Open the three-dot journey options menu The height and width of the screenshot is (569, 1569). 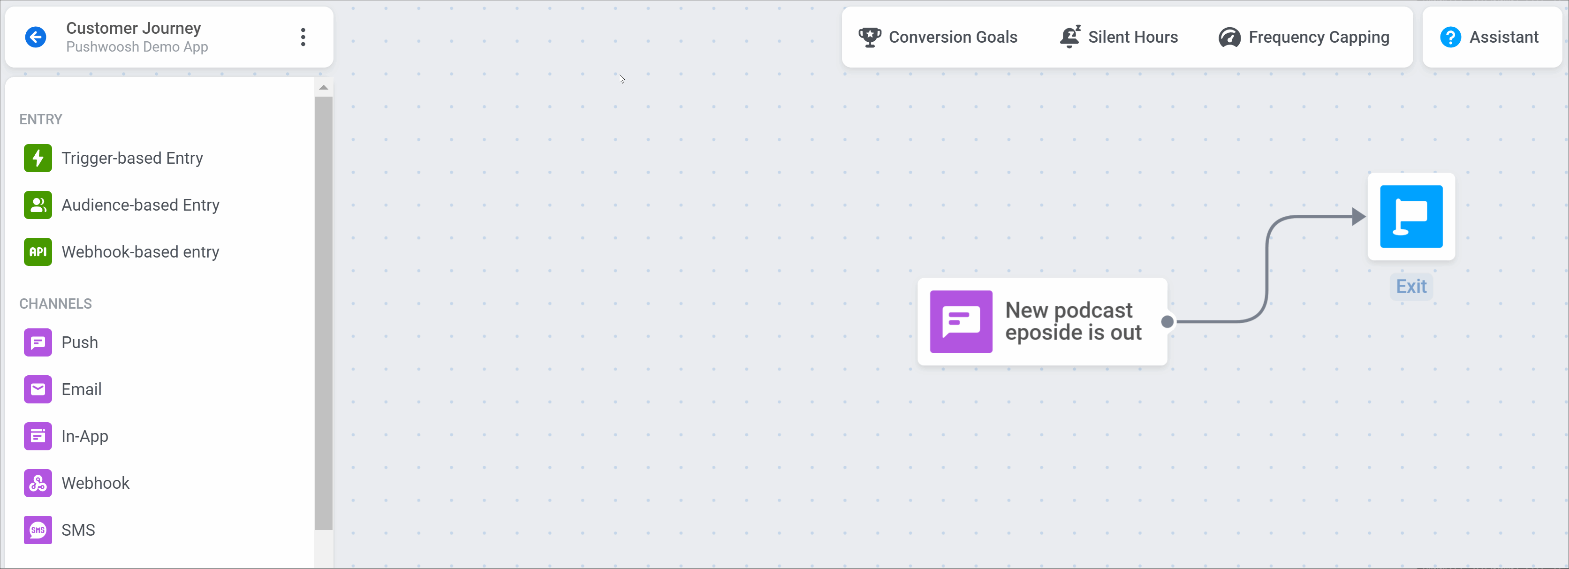tap(303, 37)
